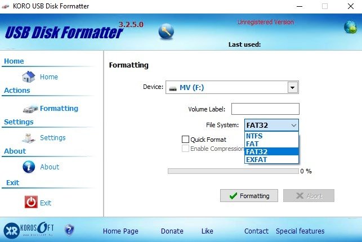Open Home Page footer link
The image size is (362, 242).
click(x=120, y=231)
